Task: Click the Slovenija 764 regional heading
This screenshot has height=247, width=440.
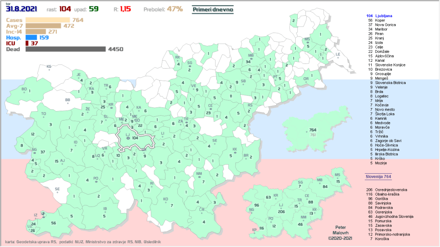Action: [x=378, y=176]
